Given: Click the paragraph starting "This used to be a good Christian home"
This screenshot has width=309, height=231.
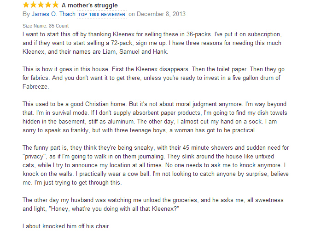Looking at the screenshot, I should tap(155, 117).
